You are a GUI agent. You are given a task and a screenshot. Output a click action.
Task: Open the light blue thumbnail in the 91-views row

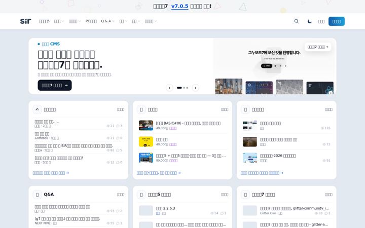(x=250, y=158)
